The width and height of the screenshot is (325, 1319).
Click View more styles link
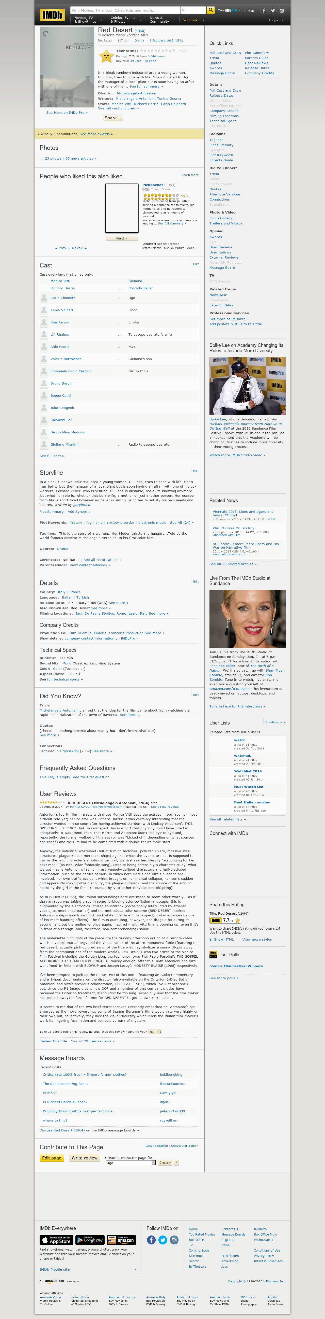pos(257,940)
